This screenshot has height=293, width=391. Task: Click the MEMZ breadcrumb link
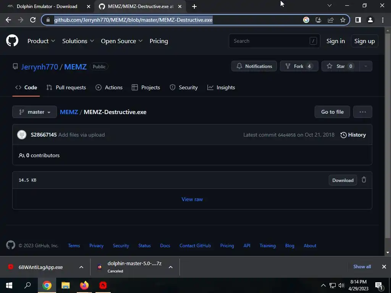tap(69, 112)
